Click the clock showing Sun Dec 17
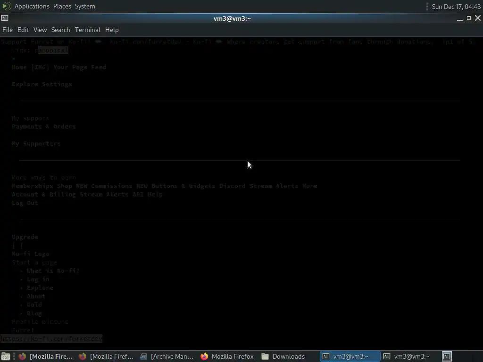The width and height of the screenshot is (483, 362). coord(456,7)
